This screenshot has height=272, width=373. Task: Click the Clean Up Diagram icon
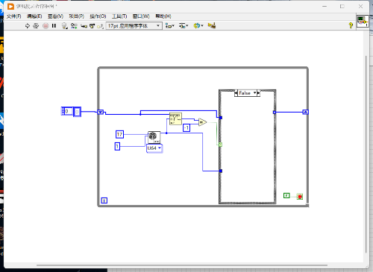pyautogui.click(x=212, y=25)
